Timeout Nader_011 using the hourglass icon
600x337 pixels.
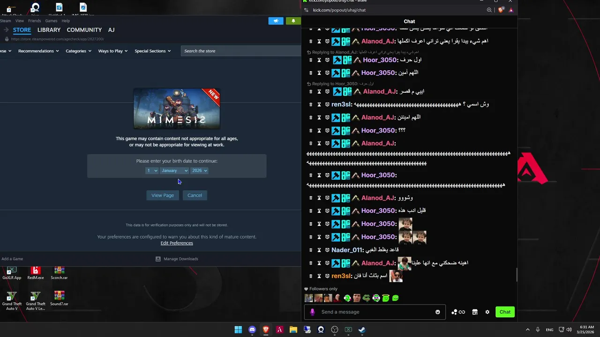(x=319, y=250)
